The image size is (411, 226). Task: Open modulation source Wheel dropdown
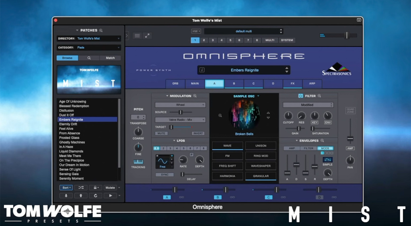pyautogui.click(x=180, y=105)
